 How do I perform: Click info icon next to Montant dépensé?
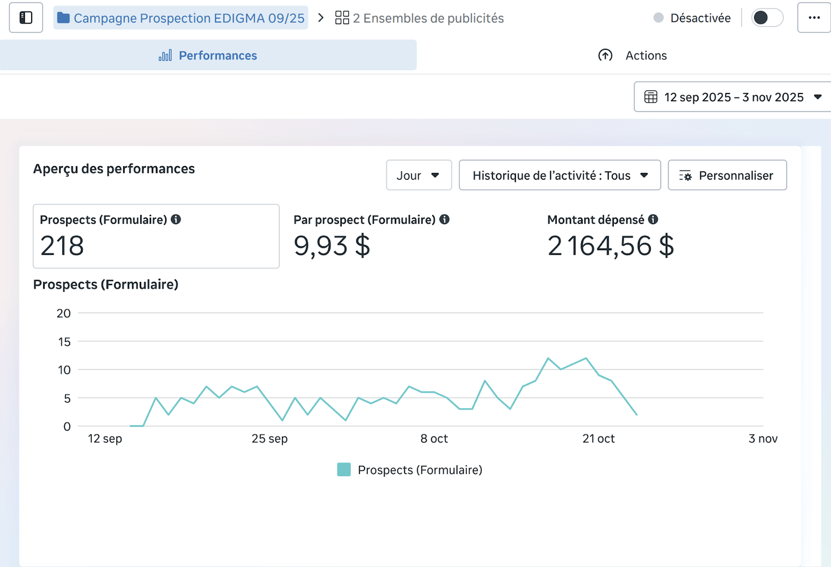pos(653,220)
